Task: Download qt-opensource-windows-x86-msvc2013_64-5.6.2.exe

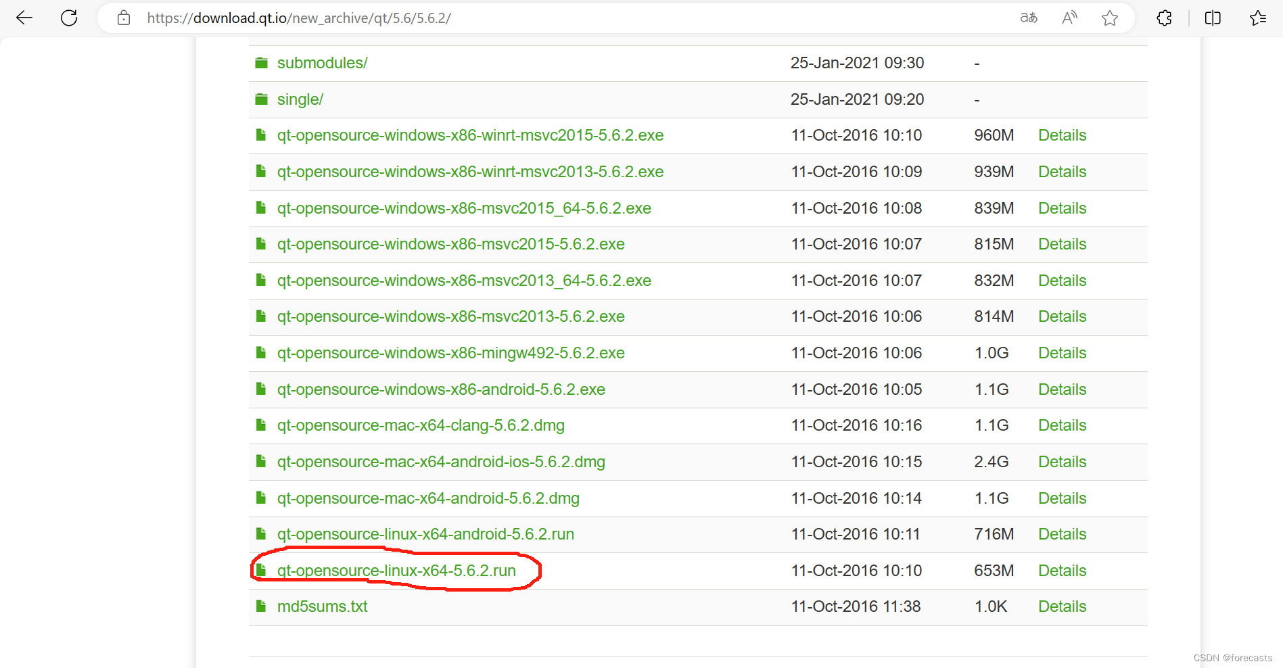Action: pos(464,281)
